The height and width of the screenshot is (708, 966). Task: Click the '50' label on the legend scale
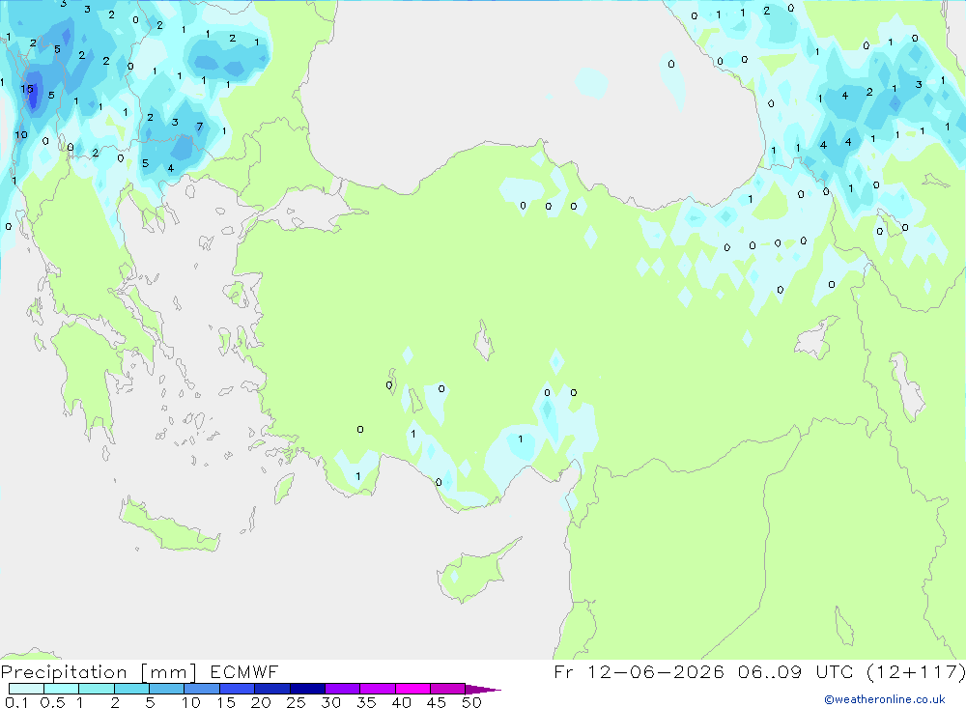tap(471, 702)
